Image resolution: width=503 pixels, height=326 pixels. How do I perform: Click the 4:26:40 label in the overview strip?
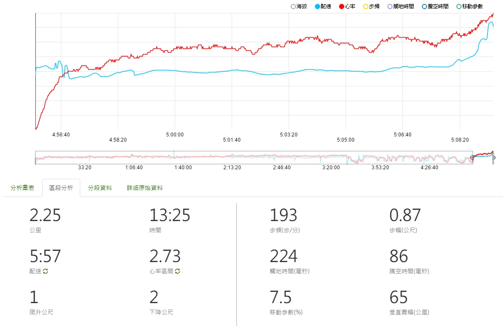tap(429, 168)
